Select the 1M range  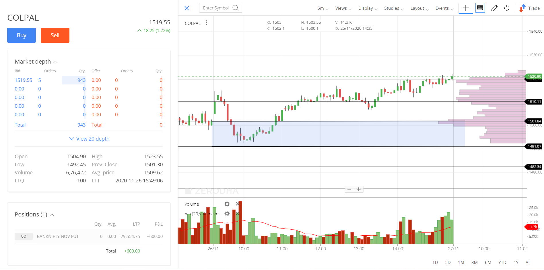pyautogui.click(x=461, y=262)
